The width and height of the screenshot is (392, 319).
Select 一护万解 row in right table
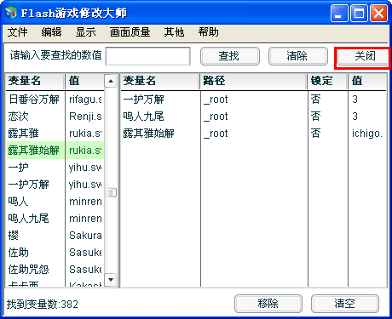(254, 100)
